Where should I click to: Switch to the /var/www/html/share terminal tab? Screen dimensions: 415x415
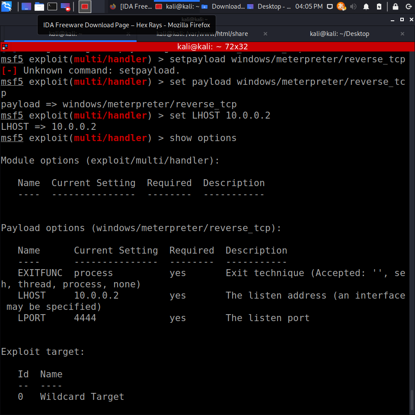[x=202, y=34]
